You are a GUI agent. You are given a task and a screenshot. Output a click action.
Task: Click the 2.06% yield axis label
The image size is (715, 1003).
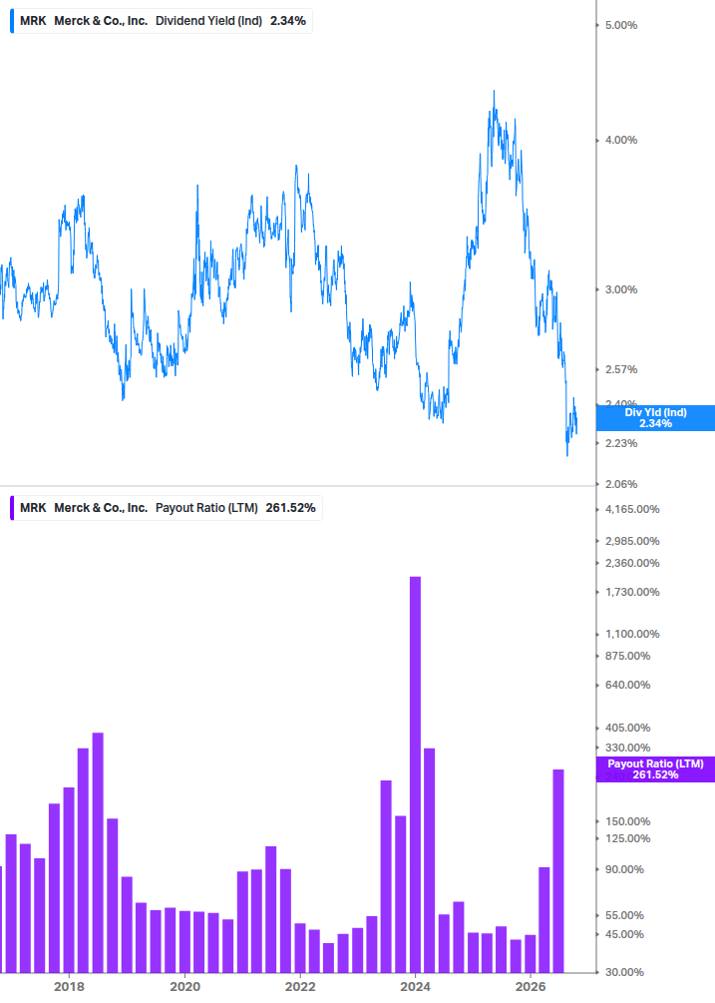pos(621,484)
